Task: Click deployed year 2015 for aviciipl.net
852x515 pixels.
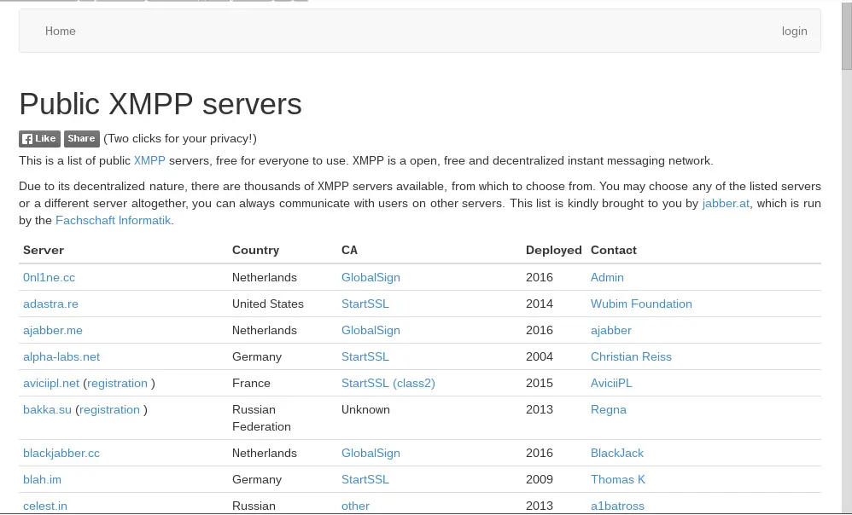Action: 540,383
